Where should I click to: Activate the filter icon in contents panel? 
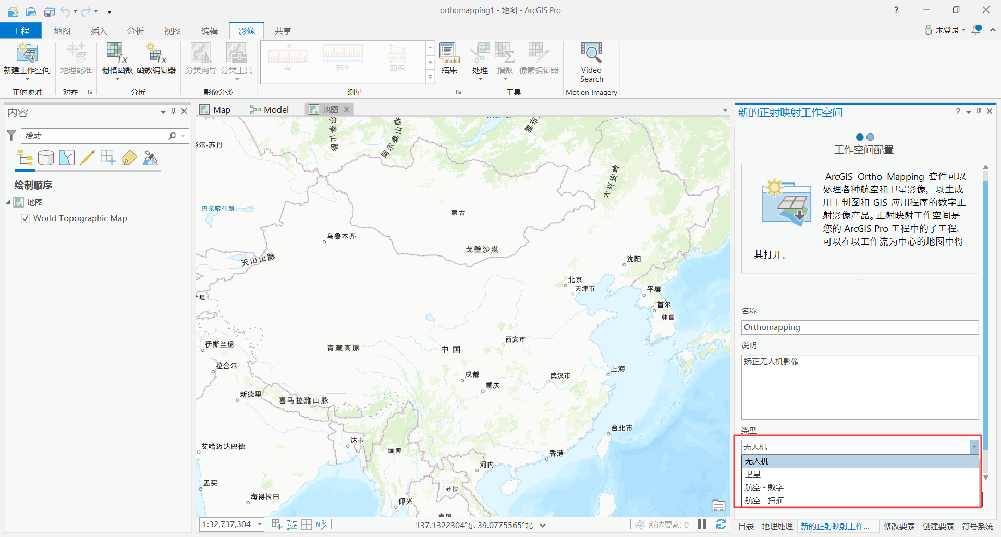(x=11, y=136)
